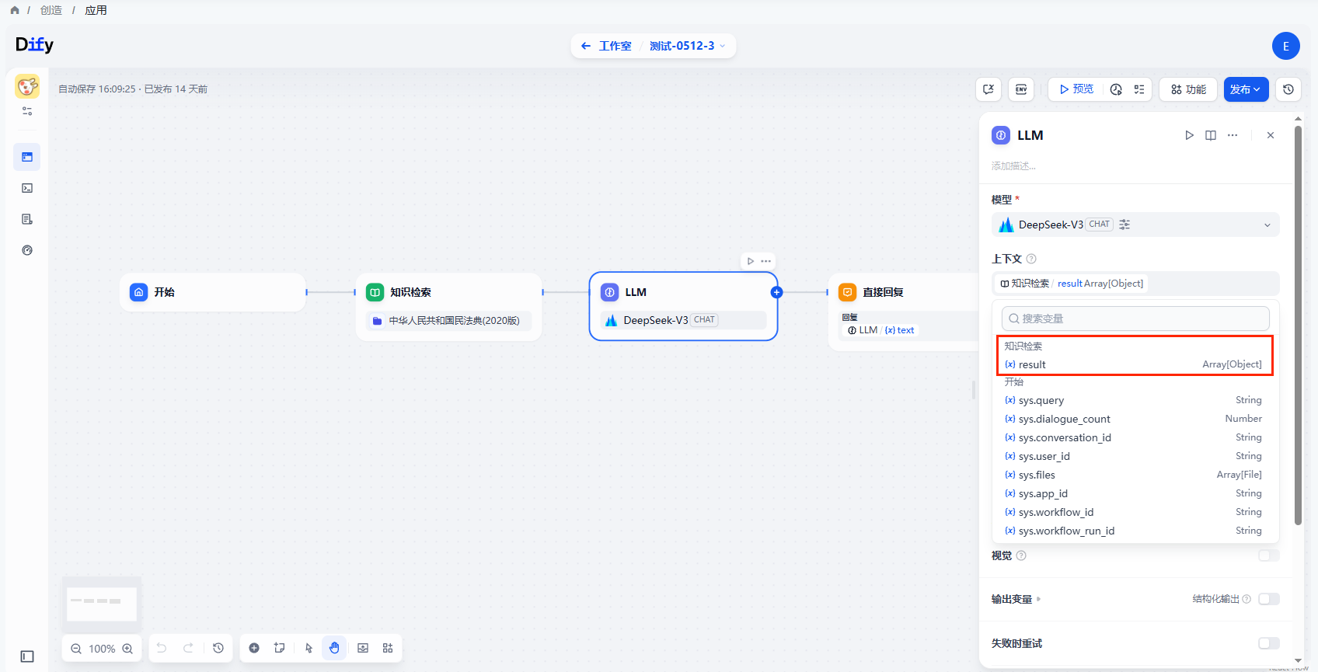
Task: Open the monitoring dashboard icon
Action: click(x=27, y=250)
